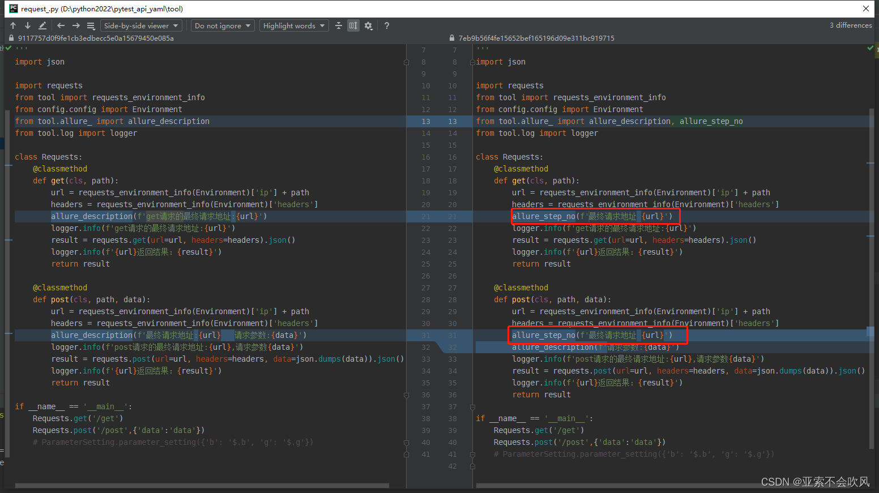Click right 'def get(cls, path)' line
879x493 pixels.
point(536,181)
